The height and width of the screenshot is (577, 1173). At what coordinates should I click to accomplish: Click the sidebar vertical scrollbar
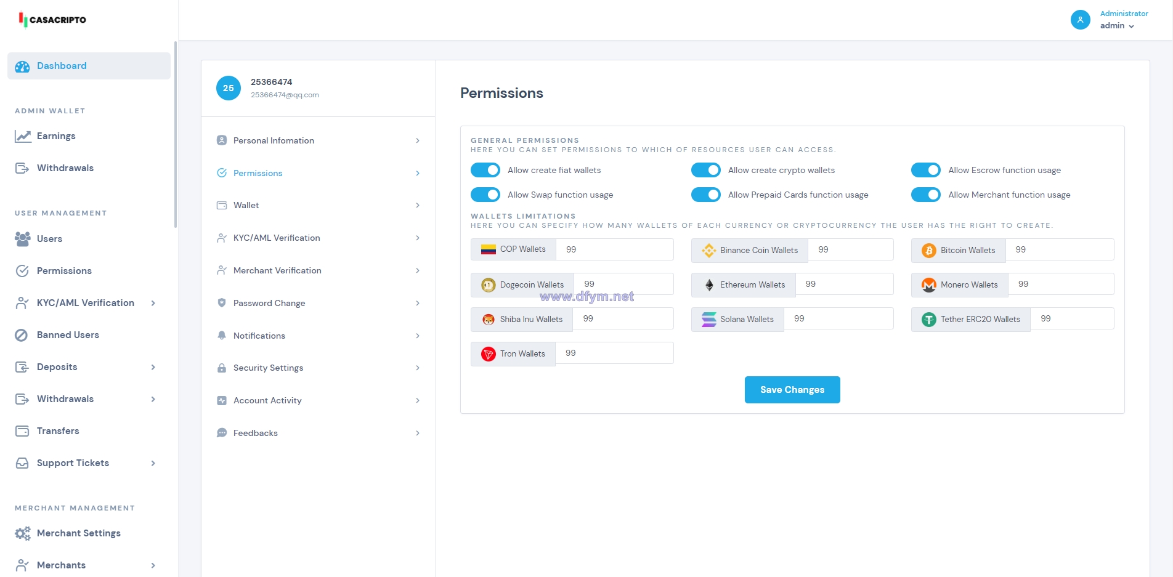point(176,134)
